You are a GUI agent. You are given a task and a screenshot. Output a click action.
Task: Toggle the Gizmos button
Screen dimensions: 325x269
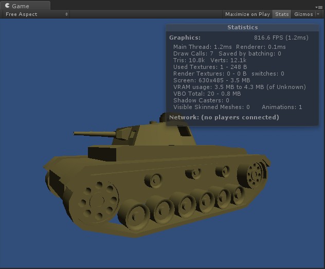pyautogui.click(x=303, y=14)
